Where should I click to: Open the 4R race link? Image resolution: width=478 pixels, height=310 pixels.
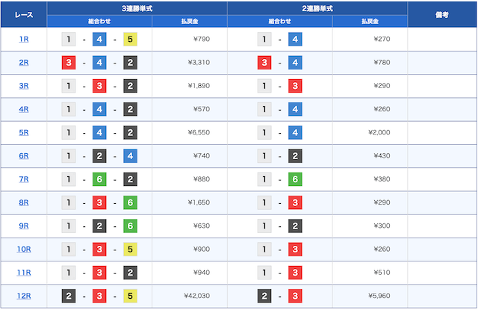pos(24,109)
